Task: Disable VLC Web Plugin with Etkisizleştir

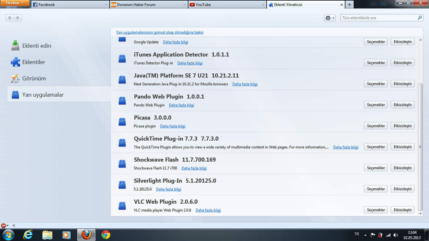Action: click(403, 210)
